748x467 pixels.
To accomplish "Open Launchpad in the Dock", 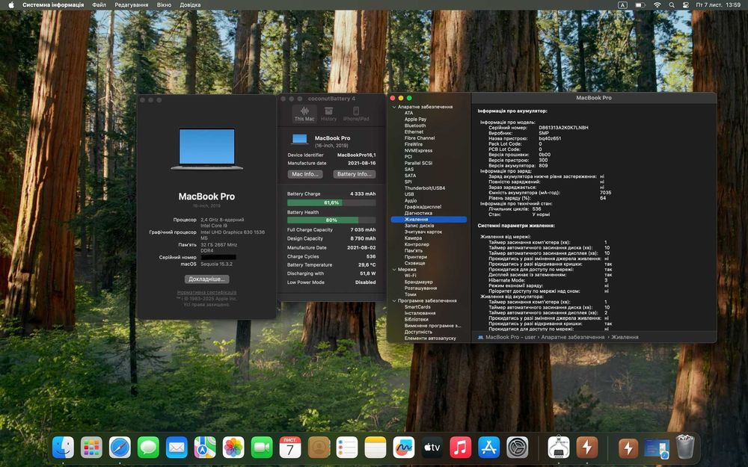I will (91, 448).
